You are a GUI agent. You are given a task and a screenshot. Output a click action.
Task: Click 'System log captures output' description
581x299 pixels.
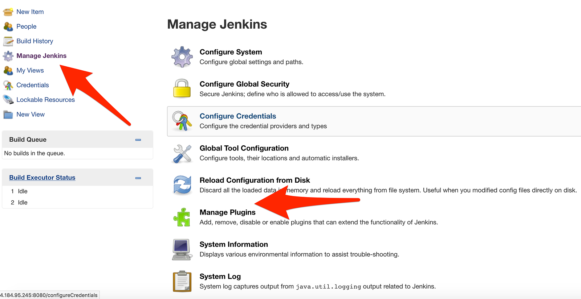[318, 287]
